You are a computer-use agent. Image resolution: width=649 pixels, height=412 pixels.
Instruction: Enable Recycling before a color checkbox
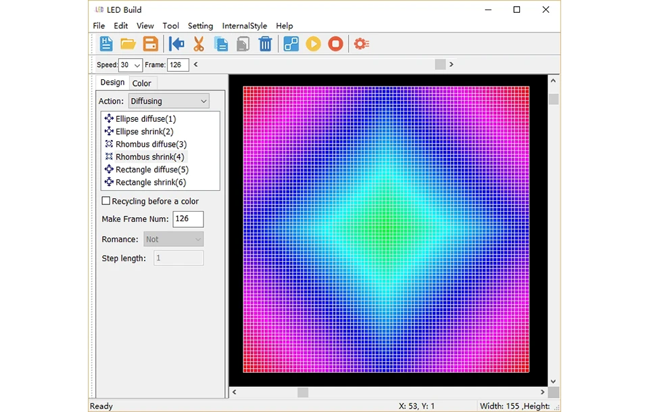(106, 201)
